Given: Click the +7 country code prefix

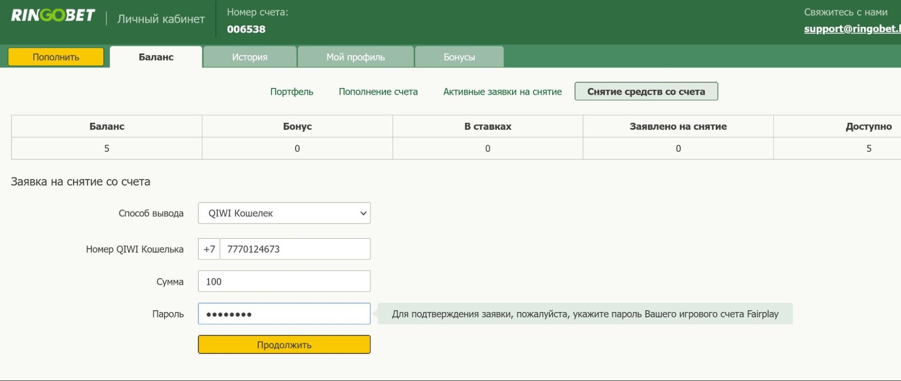Looking at the screenshot, I should [209, 249].
